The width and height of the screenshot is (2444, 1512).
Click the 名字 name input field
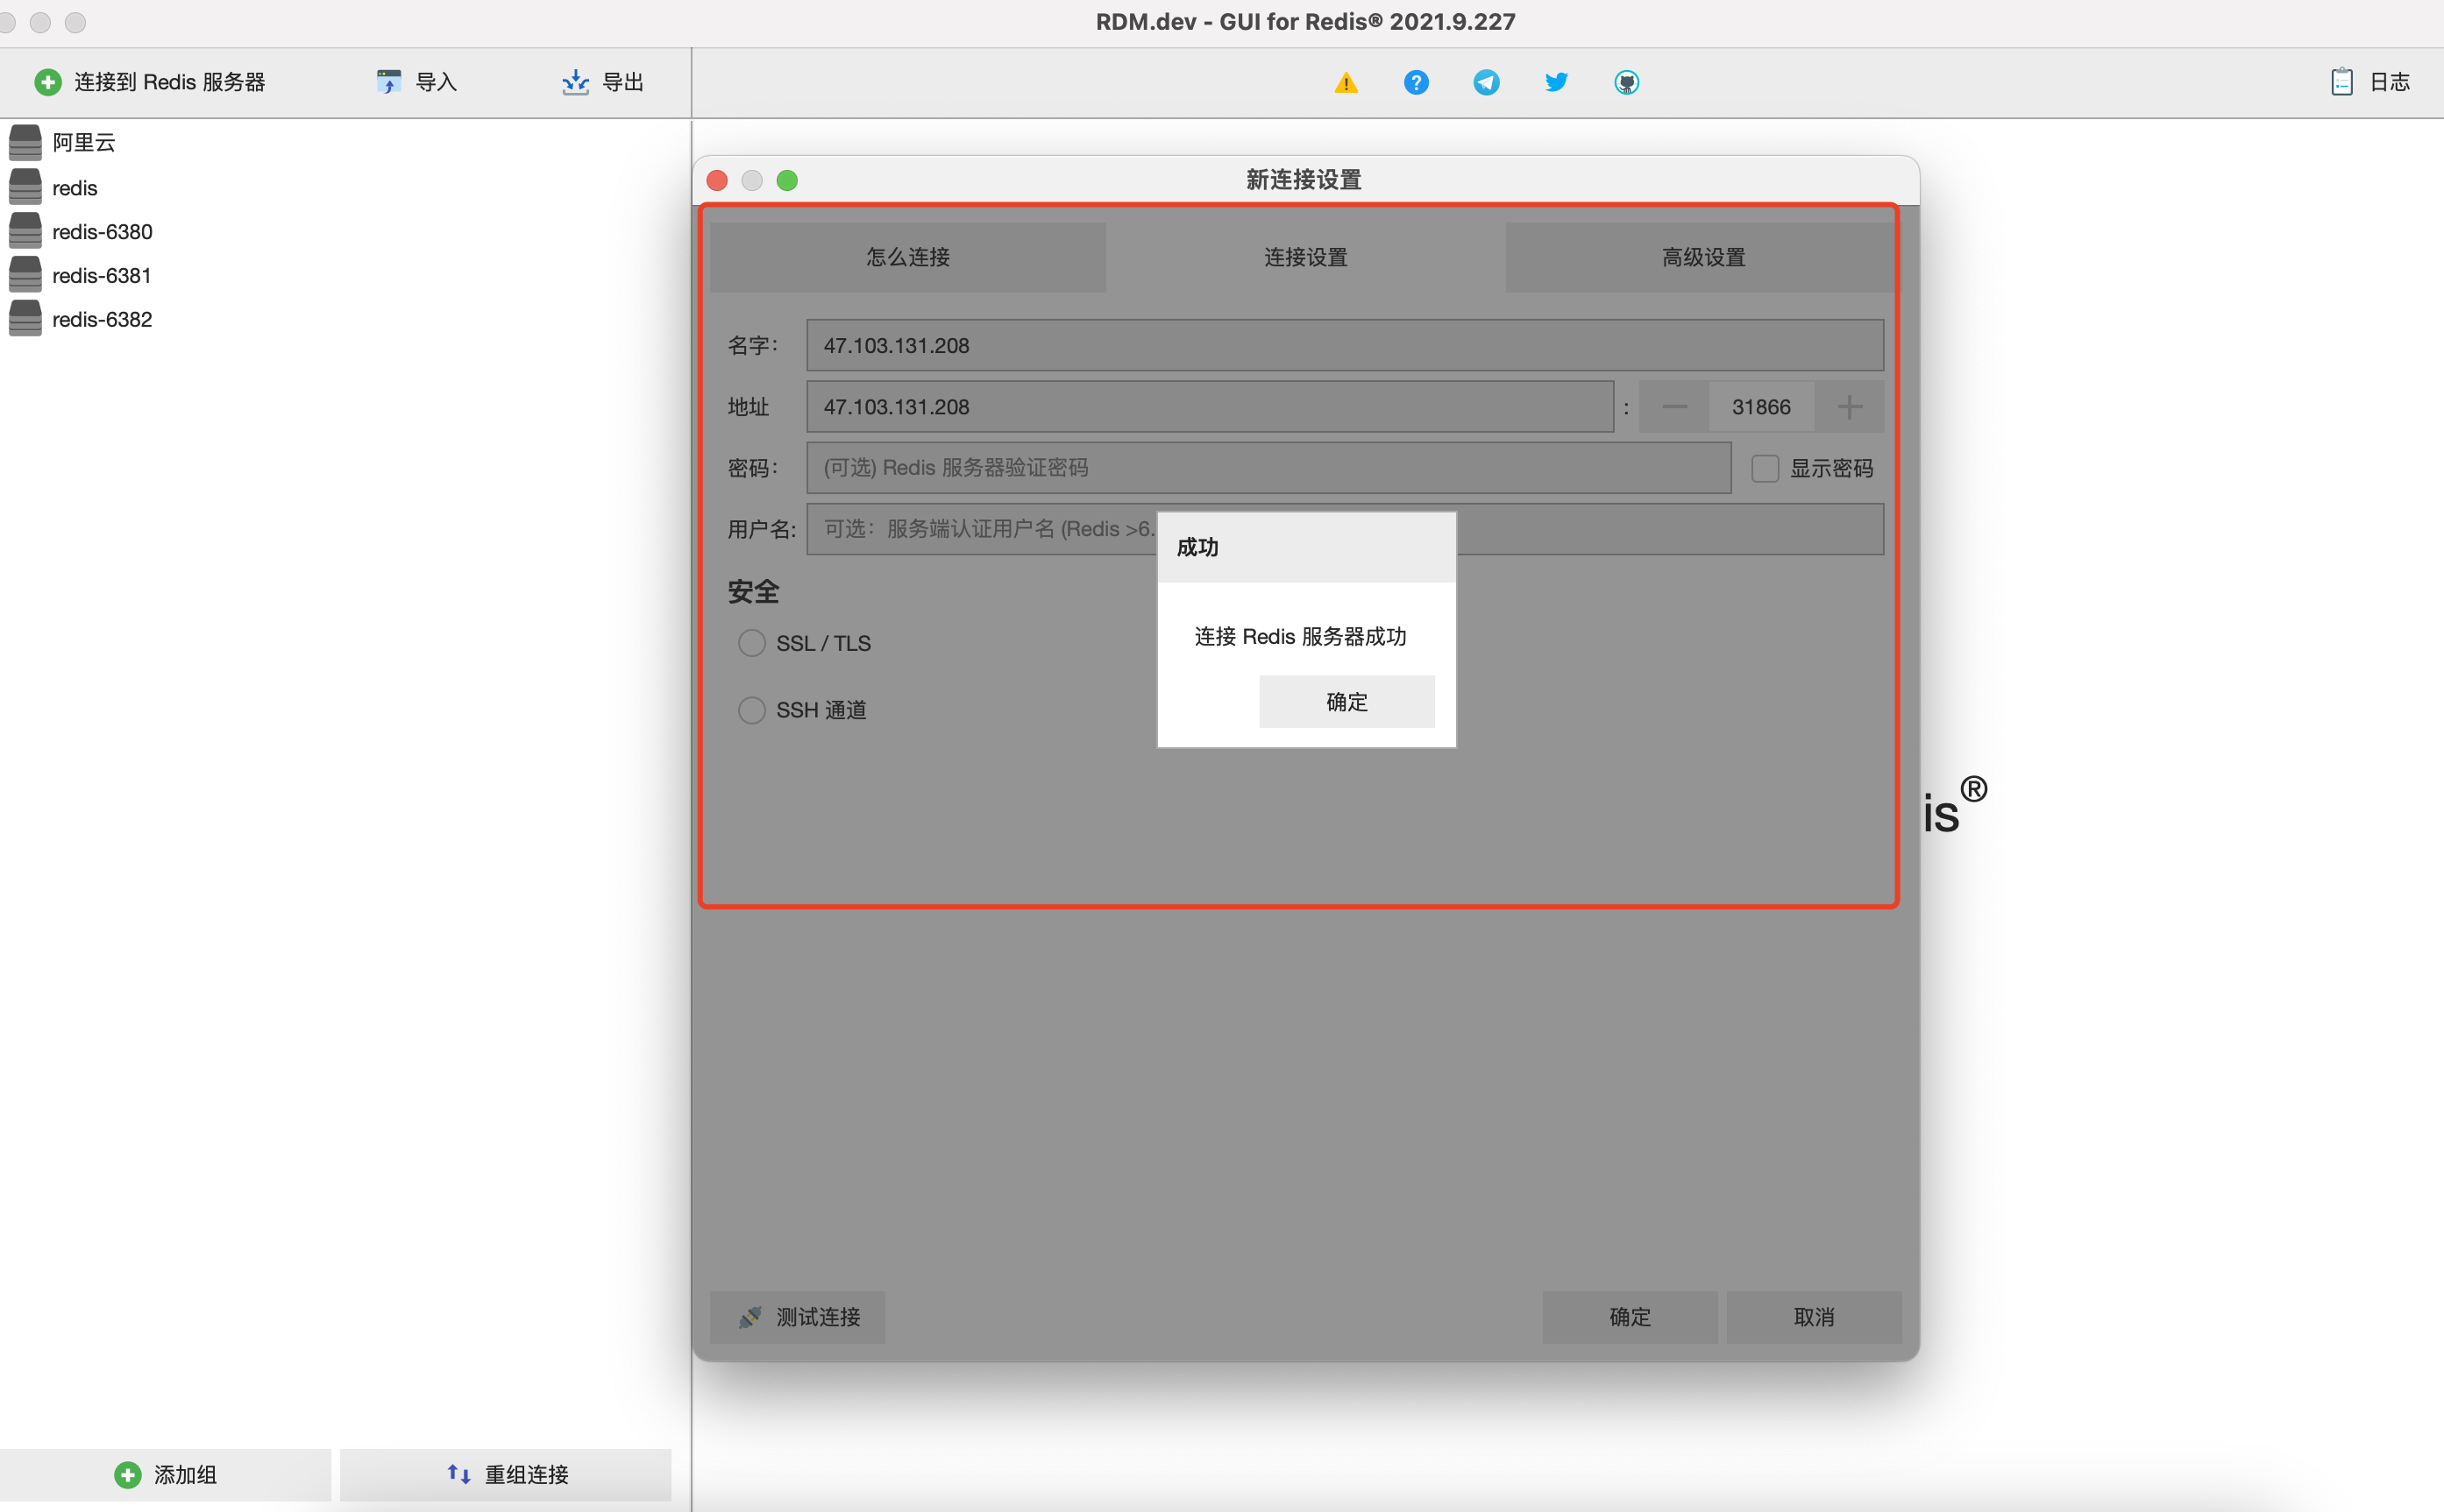click(x=1346, y=345)
